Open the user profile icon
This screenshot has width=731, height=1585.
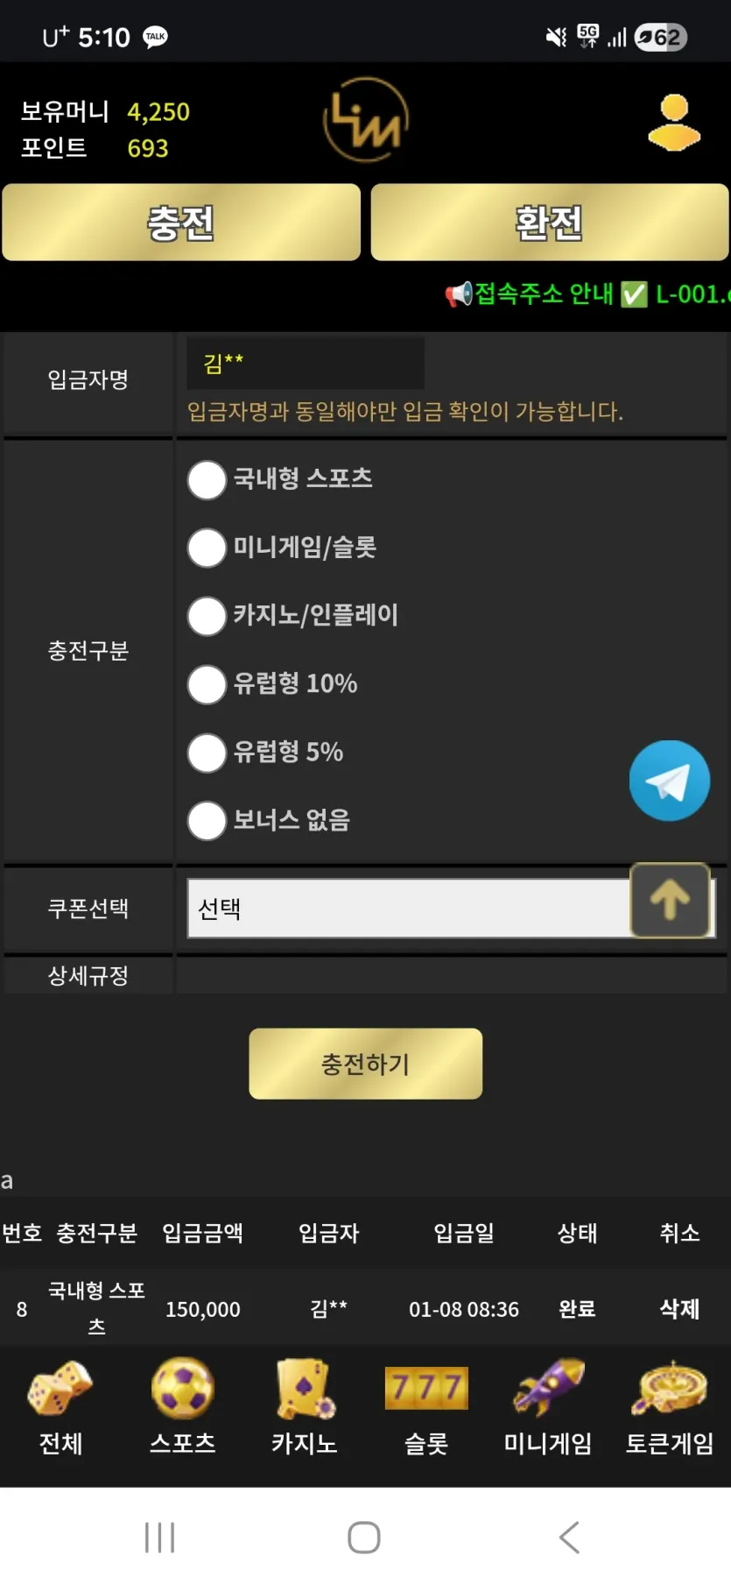point(674,123)
